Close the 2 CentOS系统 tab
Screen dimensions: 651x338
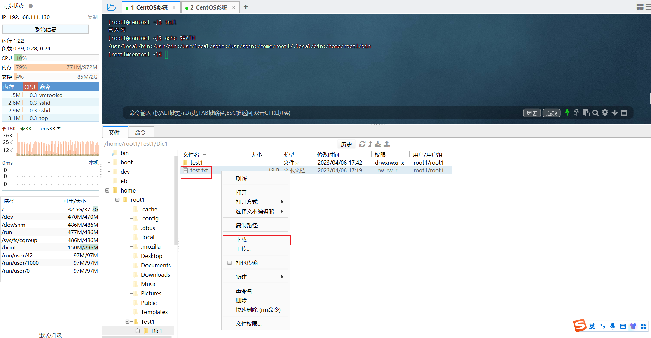tap(234, 7)
